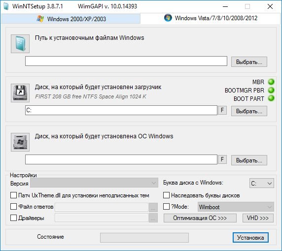Click the BOOTMGR PBR green status light

(x=271, y=90)
